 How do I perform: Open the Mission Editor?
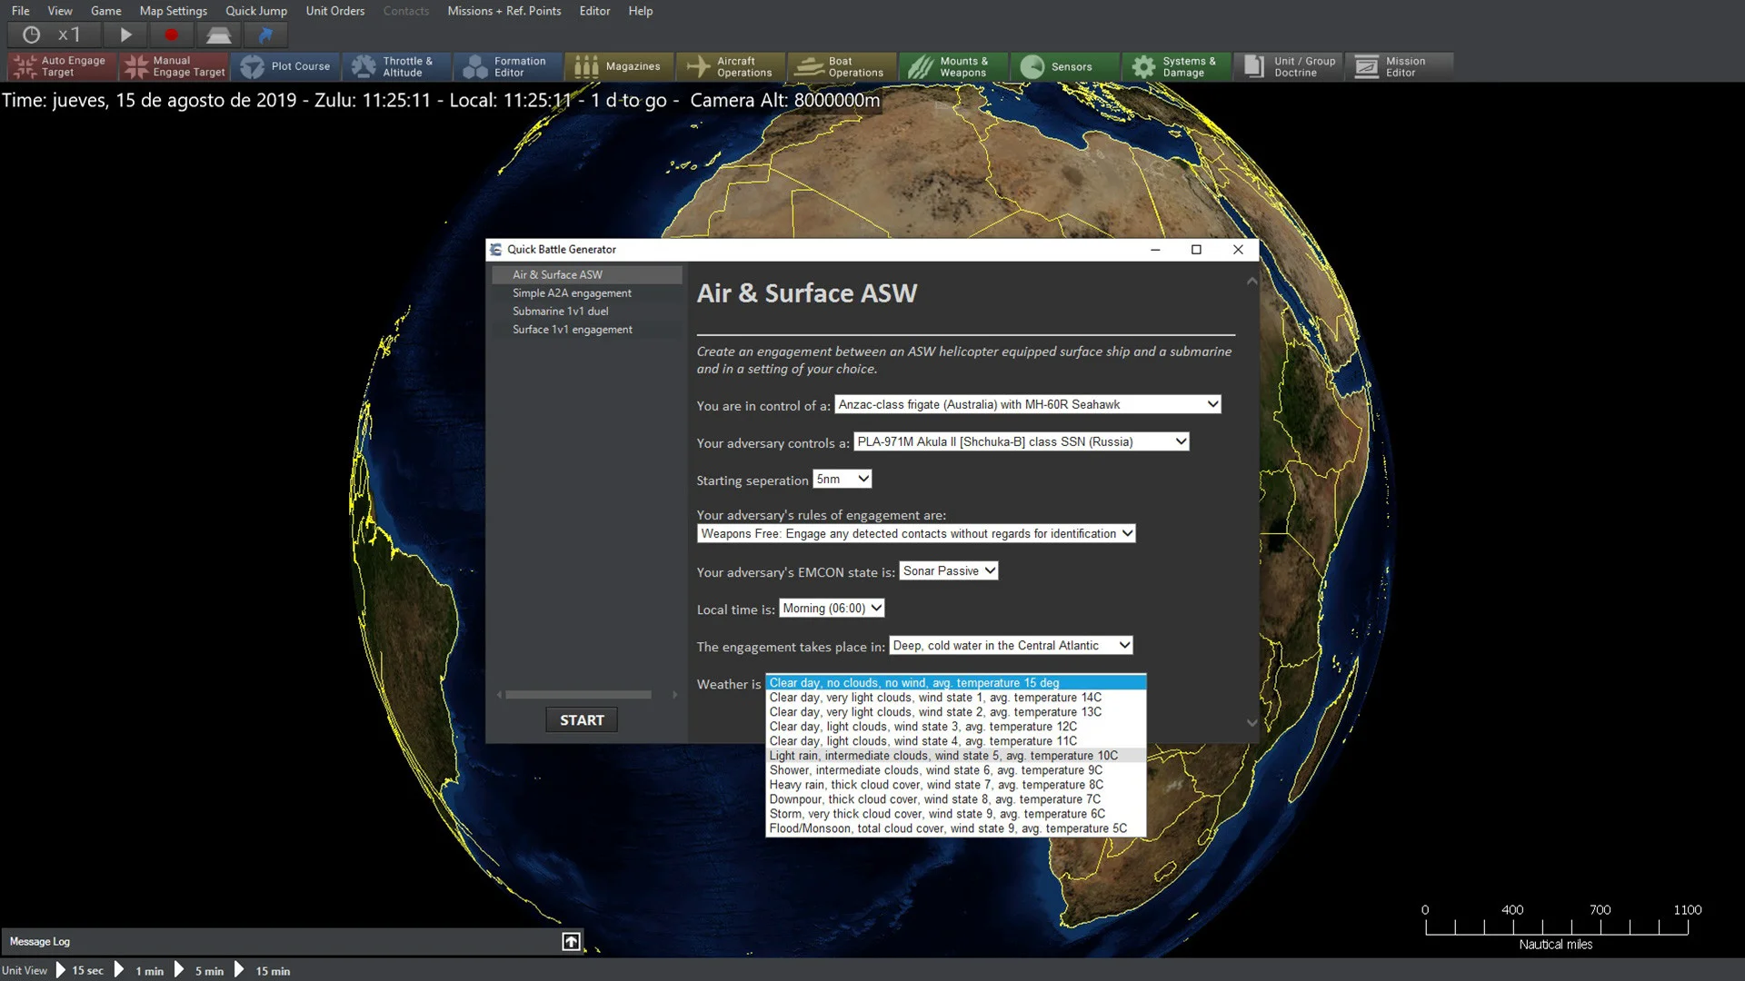coord(1400,65)
